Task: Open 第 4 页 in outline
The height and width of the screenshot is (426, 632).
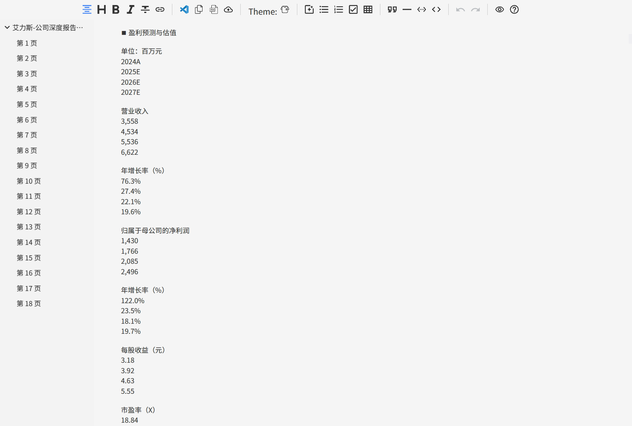Action: coord(27,89)
